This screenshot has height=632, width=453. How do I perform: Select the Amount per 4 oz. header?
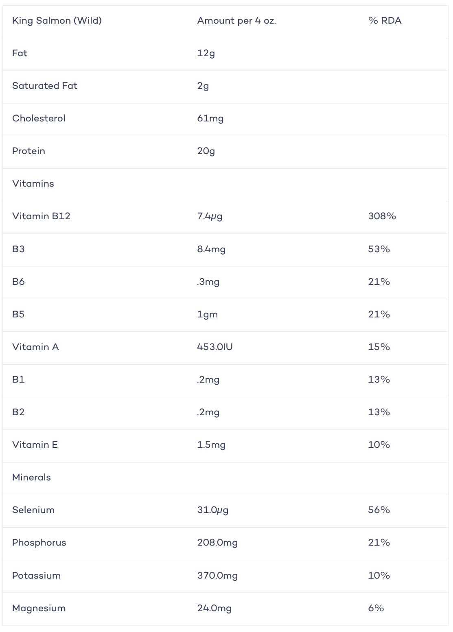click(x=236, y=21)
